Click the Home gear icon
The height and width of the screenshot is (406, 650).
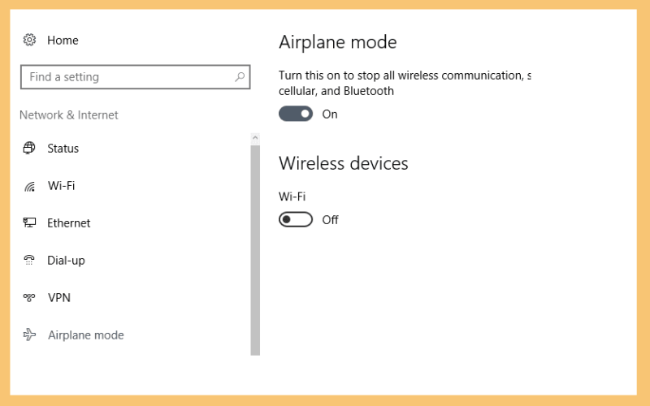[29, 40]
